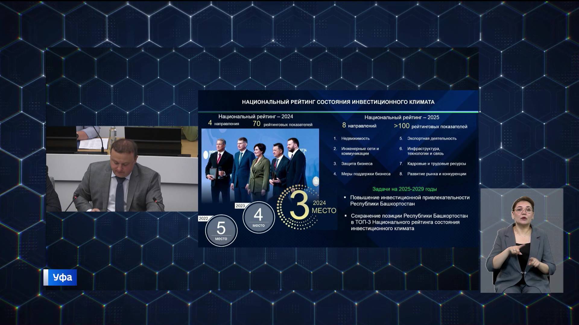Select the speaker camera feed
Viewport: 579px width, 325px height.
click(x=122, y=169)
